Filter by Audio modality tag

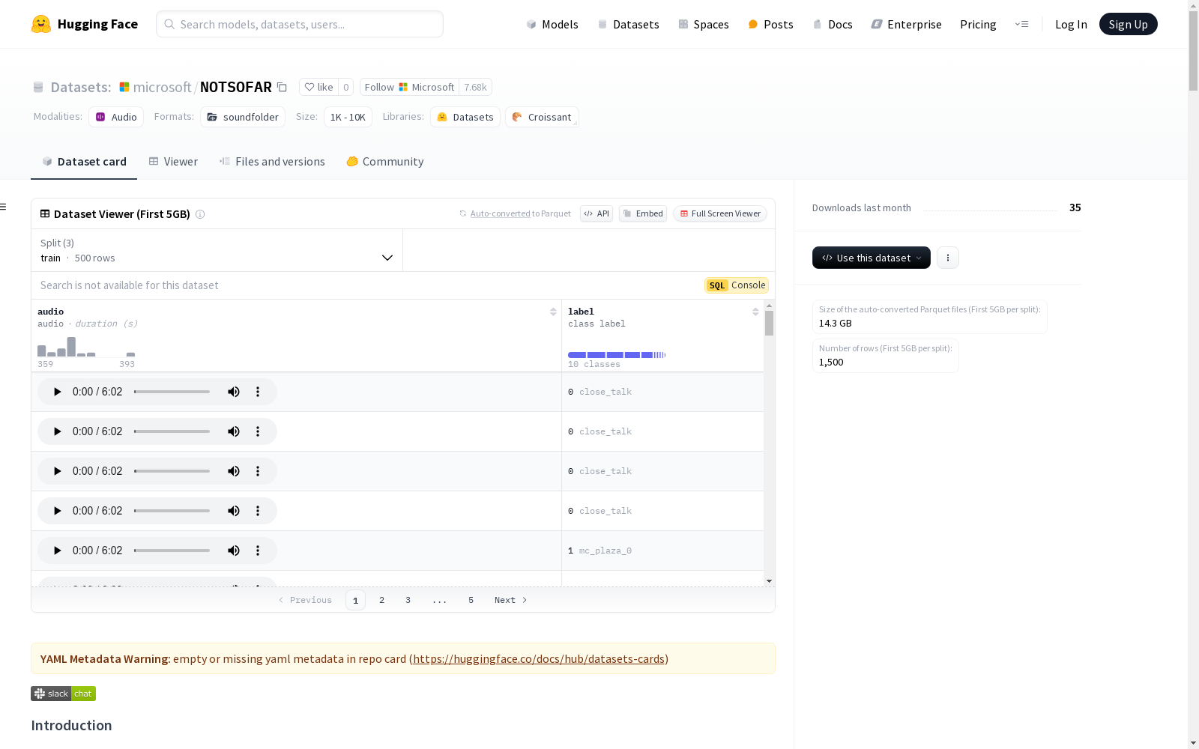pyautogui.click(x=116, y=117)
